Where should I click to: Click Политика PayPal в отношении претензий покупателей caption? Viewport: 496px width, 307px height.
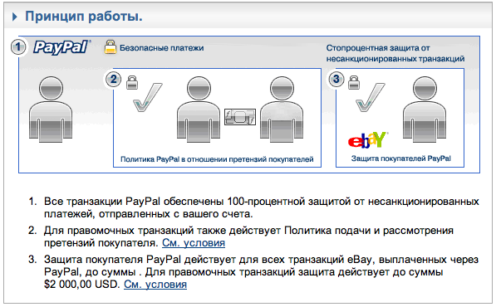[217, 159]
